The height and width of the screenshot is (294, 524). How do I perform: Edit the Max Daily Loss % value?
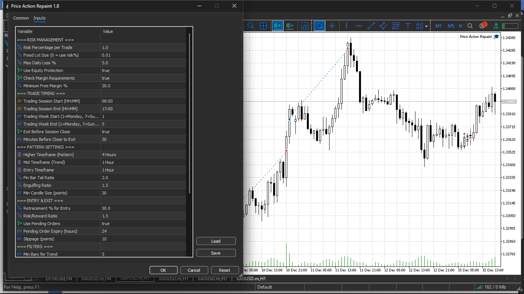143,63
